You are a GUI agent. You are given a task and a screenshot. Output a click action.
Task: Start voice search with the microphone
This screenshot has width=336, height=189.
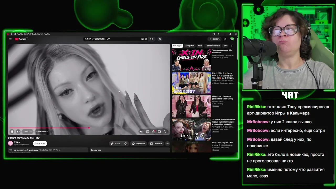point(160,39)
